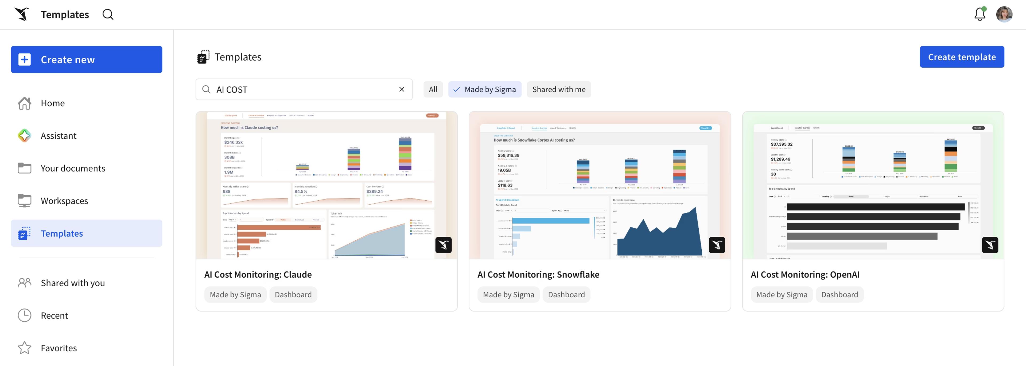Click the Templates page heading text
Image resolution: width=1026 pixels, height=366 pixels.
(238, 57)
